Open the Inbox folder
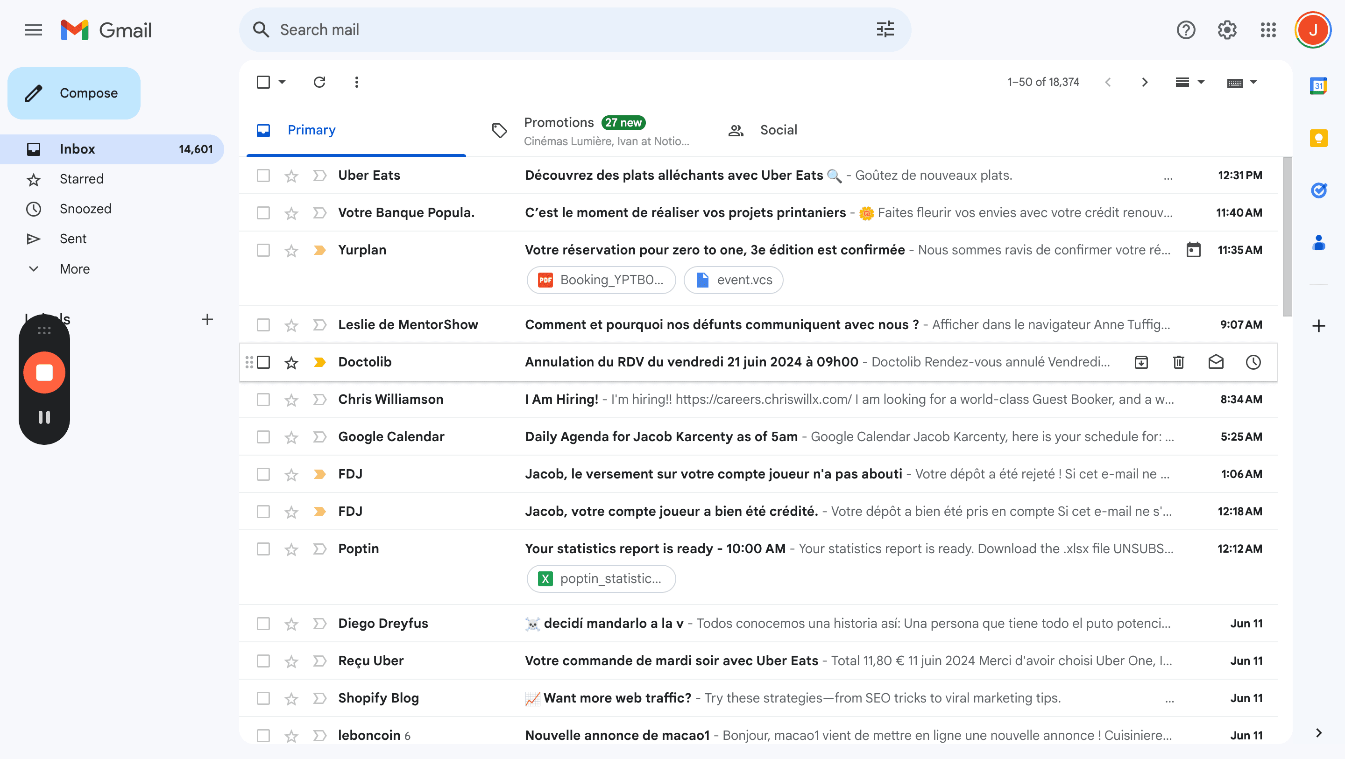This screenshot has width=1345, height=759. tap(112, 149)
